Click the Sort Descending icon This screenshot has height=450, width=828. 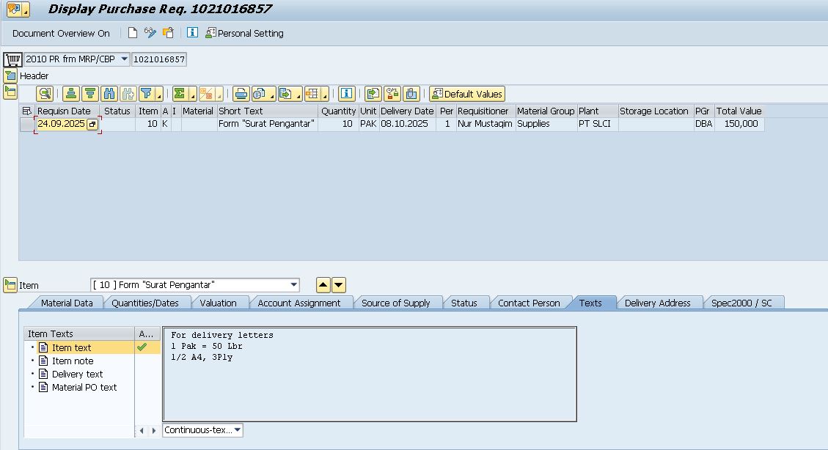coord(89,94)
